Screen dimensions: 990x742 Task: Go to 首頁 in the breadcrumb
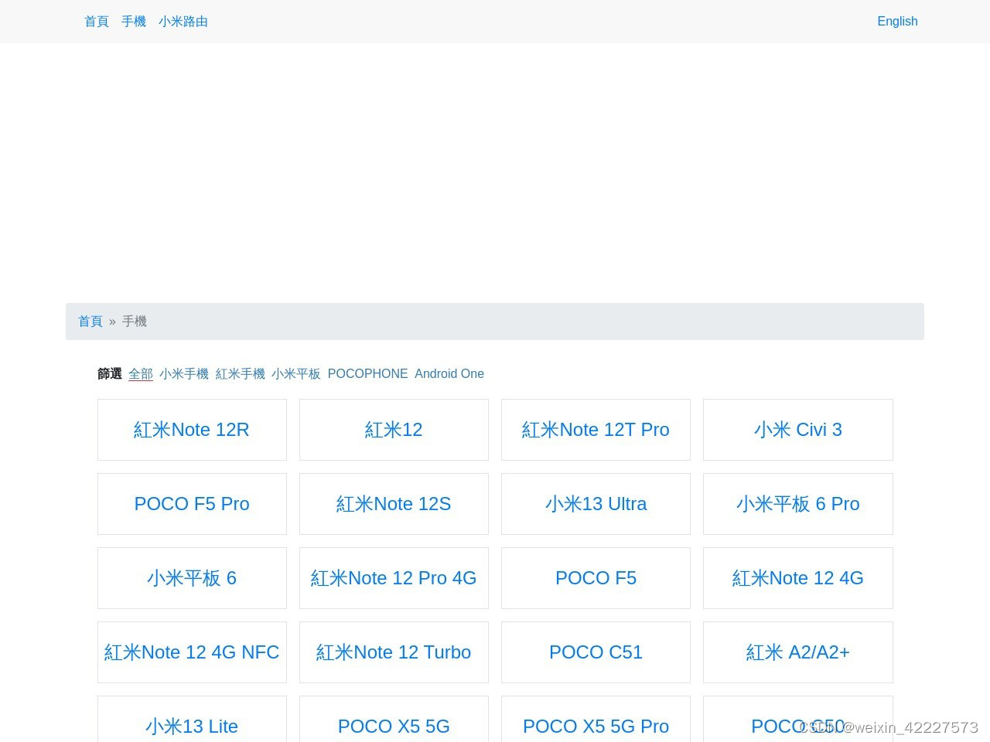coord(90,322)
